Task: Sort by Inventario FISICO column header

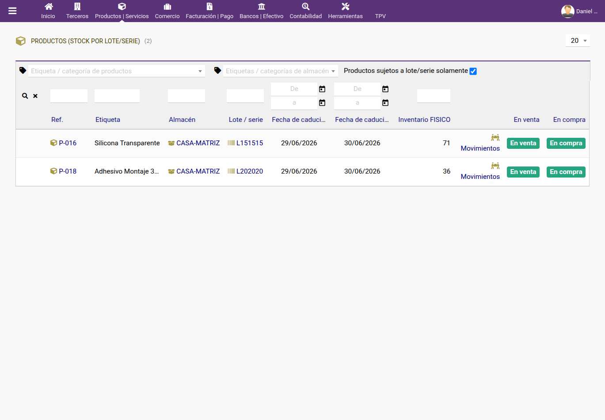Action: pyautogui.click(x=424, y=120)
